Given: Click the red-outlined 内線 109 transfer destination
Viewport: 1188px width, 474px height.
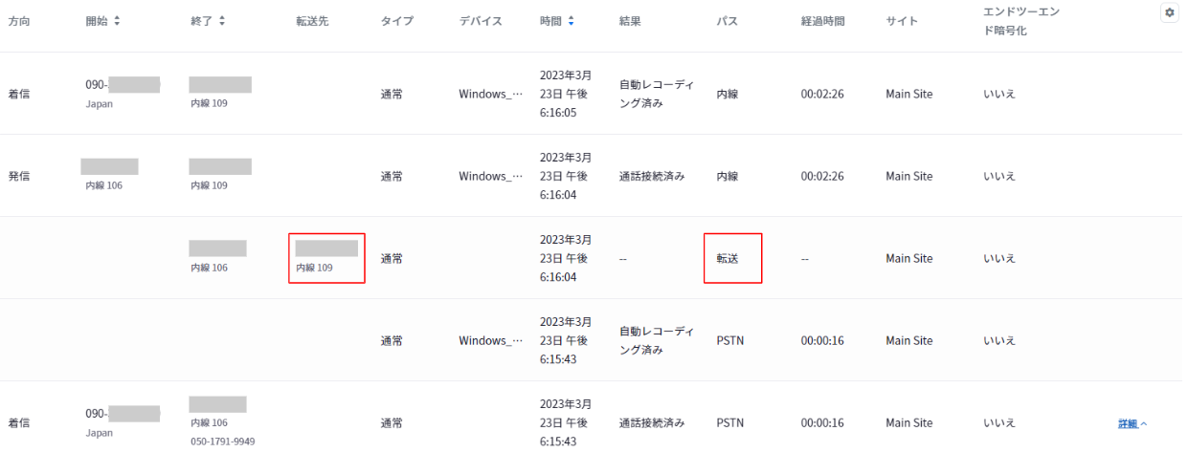Looking at the screenshot, I should click(326, 258).
